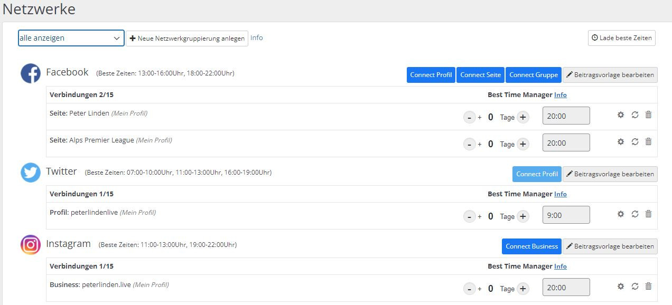Image resolution: width=672 pixels, height=305 pixels.
Task: Edit 9:00 time field for peterlindenlive
Action: tap(566, 215)
